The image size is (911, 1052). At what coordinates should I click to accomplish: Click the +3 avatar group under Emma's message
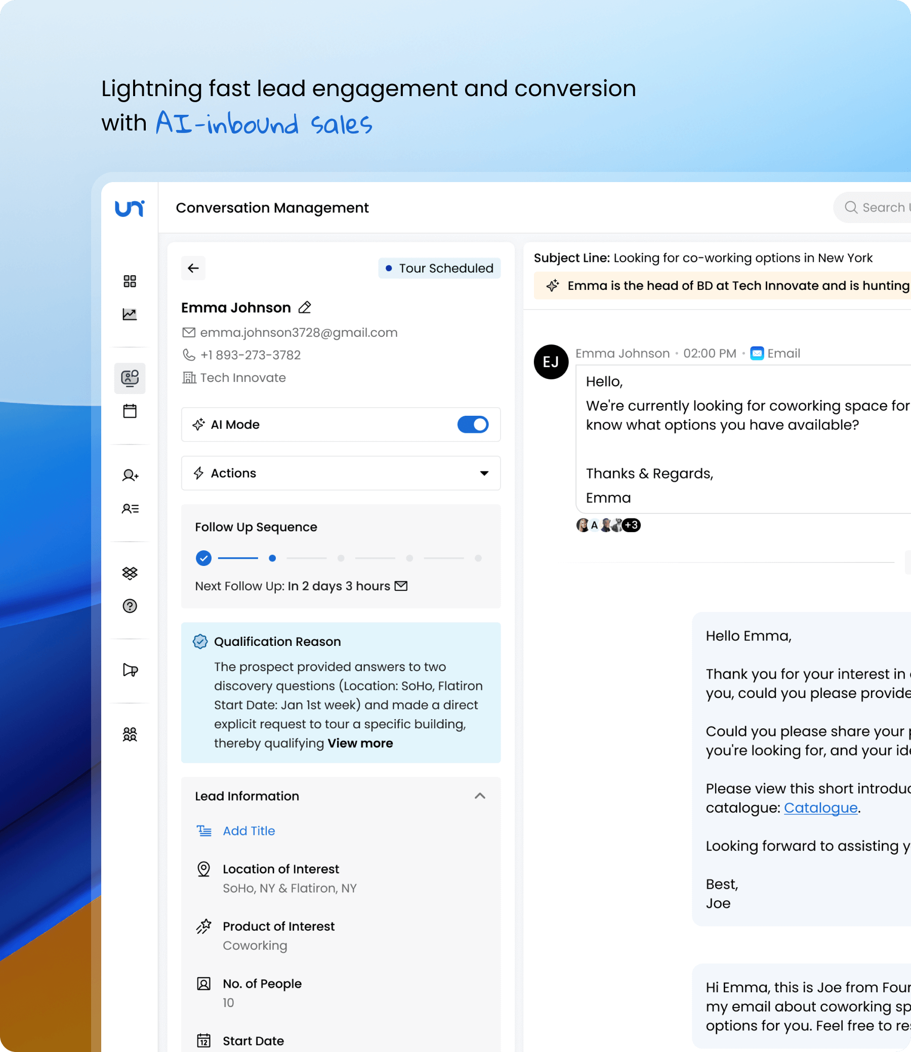tap(631, 525)
